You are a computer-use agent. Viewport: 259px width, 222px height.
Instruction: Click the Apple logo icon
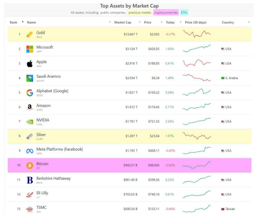click(30, 63)
